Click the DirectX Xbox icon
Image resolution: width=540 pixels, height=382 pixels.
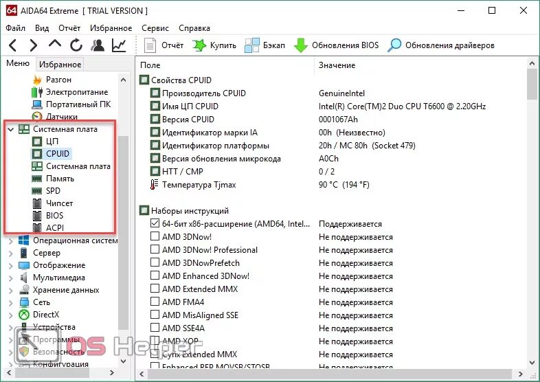point(24,315)
